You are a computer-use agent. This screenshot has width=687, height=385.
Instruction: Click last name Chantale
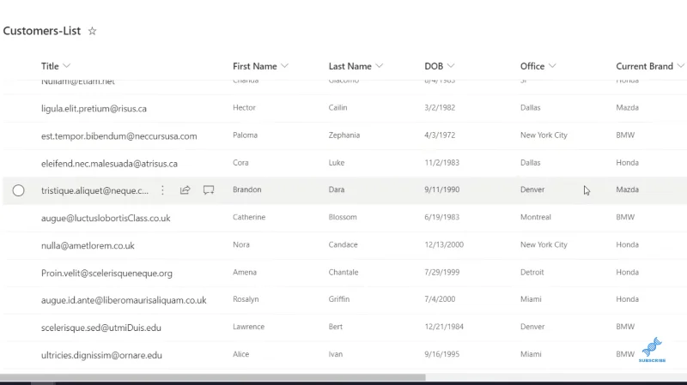(343, 272)
